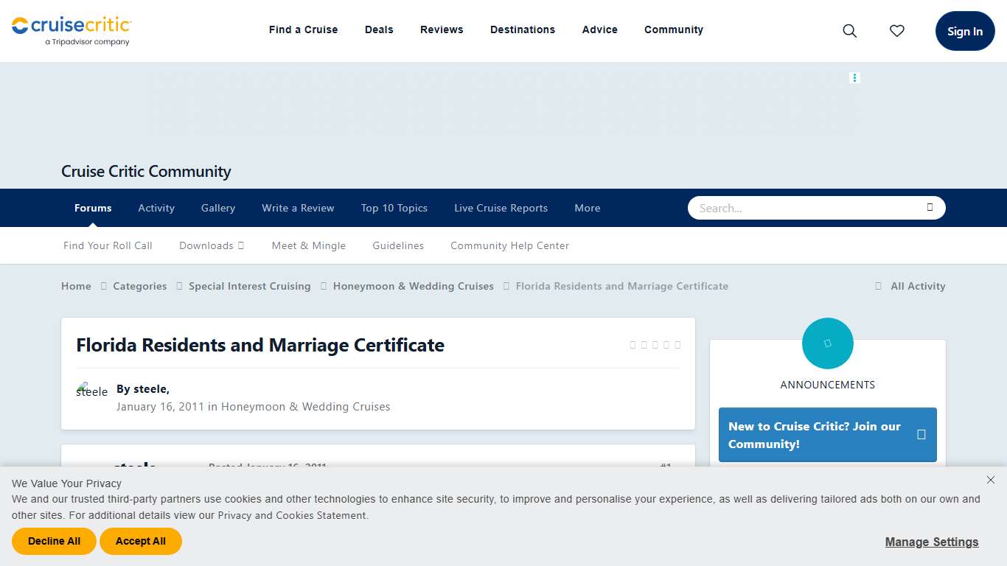Viewport: 1007px width, 566px height.
Task: Expand the join community announcement
Action: point(921,435)
